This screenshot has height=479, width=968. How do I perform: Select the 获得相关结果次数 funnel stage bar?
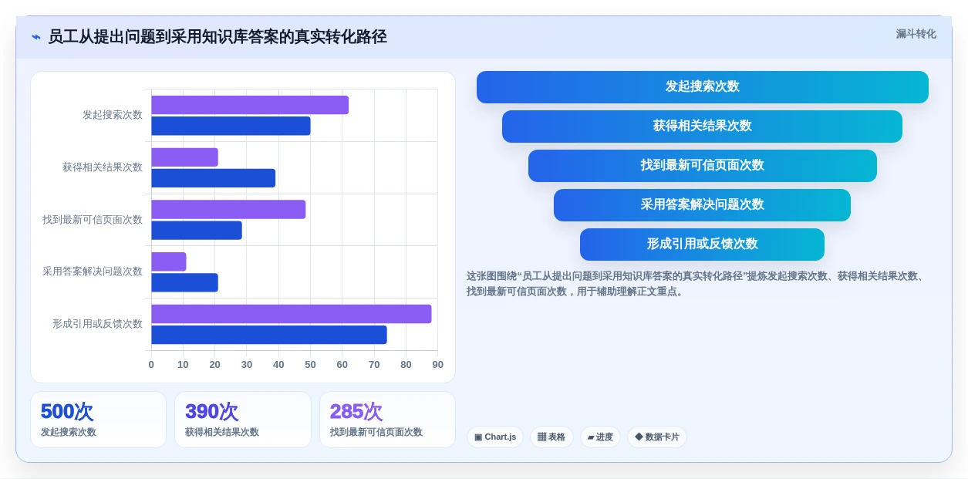(702, 126)
